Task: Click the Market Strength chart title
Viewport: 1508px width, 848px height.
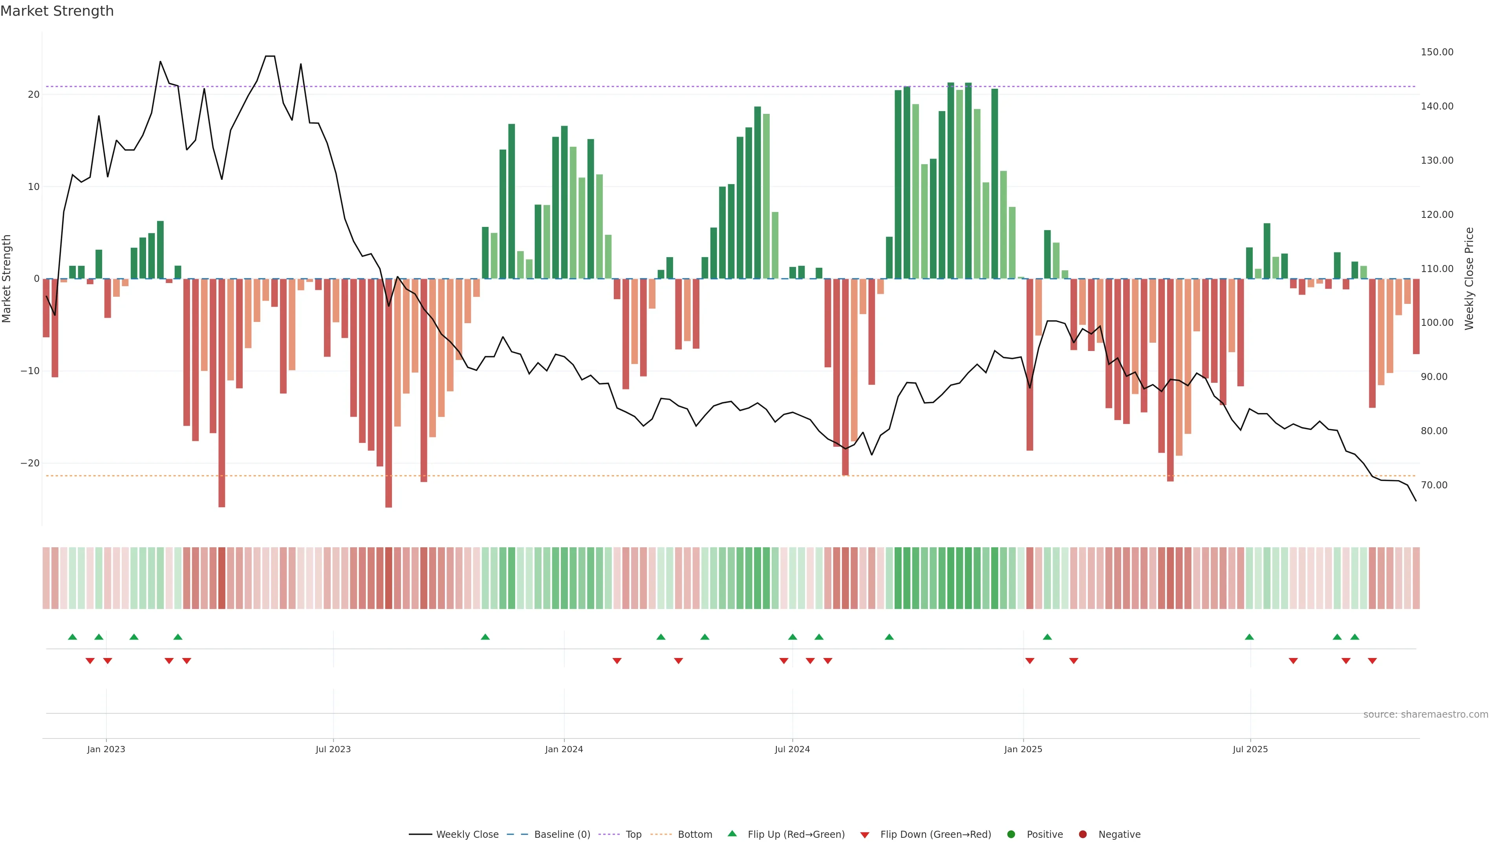Action: (57, 11)
